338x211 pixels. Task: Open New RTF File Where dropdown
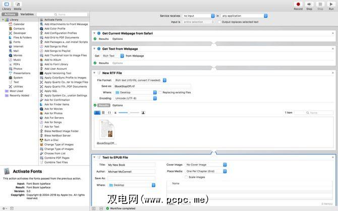pos(135,92)
